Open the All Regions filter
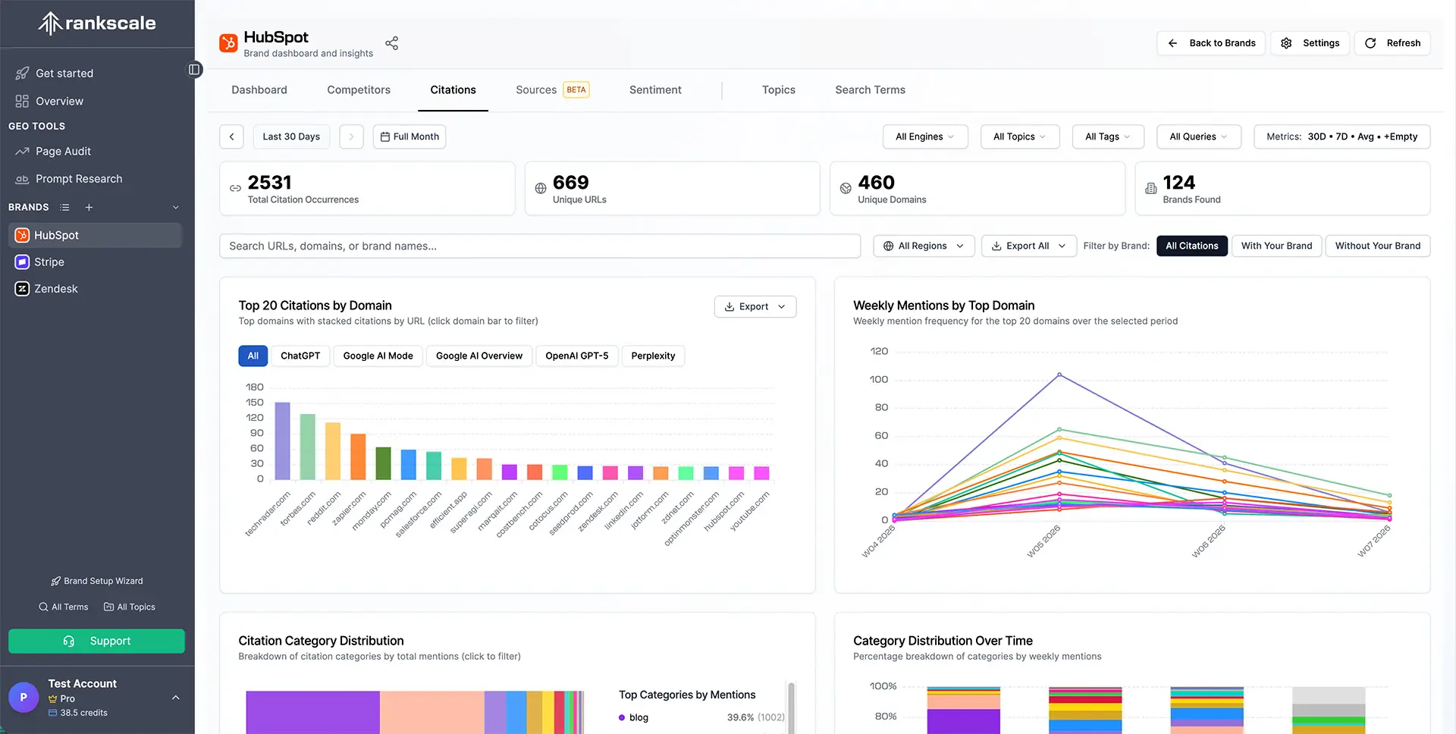1456x734 pixels. [923, 246]
